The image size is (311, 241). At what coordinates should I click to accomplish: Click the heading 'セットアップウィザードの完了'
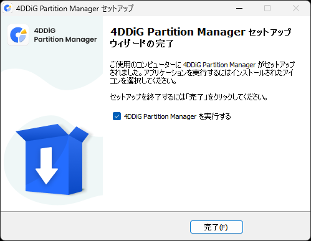pyautogui.click(x=201, y=37)
